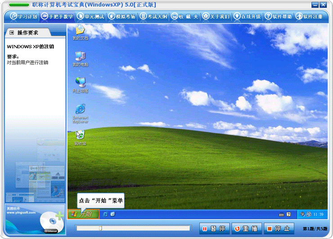
Task: Stop the demo with 停止 button
Action: [x=279, y=229]
